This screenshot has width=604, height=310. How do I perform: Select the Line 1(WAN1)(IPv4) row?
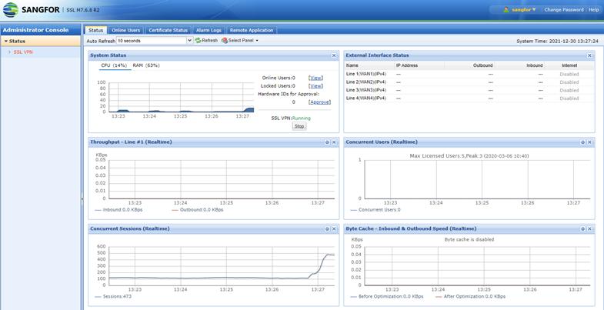[x=469, y=74]
